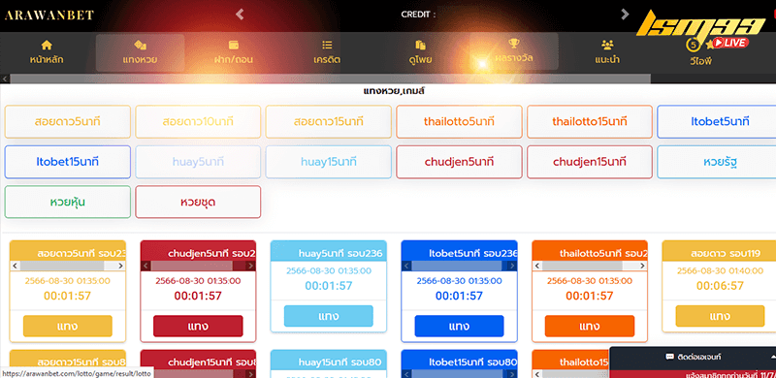Click แทง on the huay5นาที card
The height and width of the screenshot is (378, 776).
pos(329,316)
